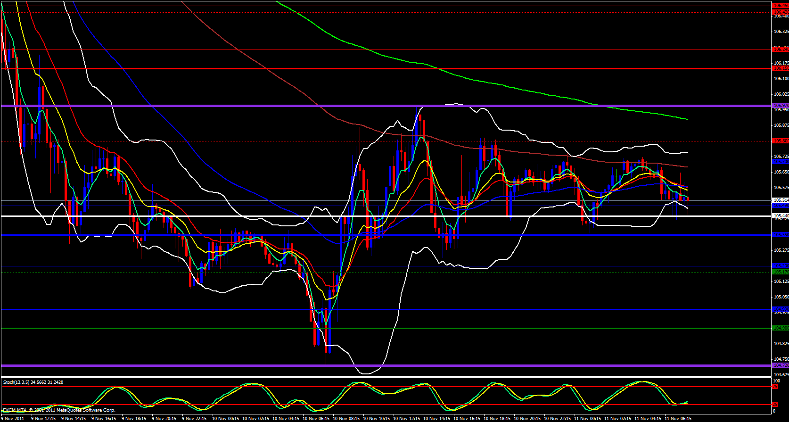This screenshot has height=422, width=789.
Task: Click the red 106.420 price label
Action: click(x=781, y=12)
